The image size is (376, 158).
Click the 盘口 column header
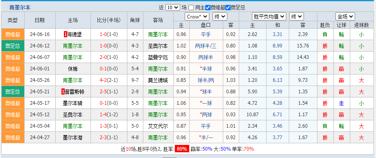click(x=206, y=25)
